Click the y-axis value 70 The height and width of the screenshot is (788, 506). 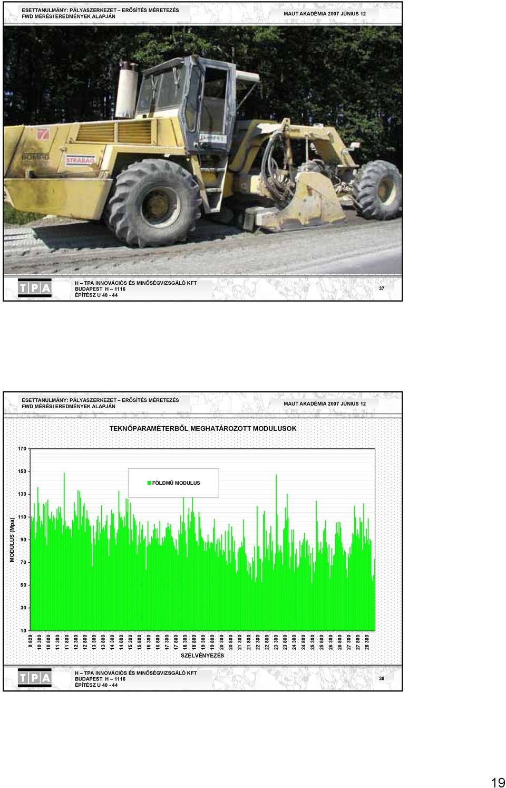coord(23,563)
